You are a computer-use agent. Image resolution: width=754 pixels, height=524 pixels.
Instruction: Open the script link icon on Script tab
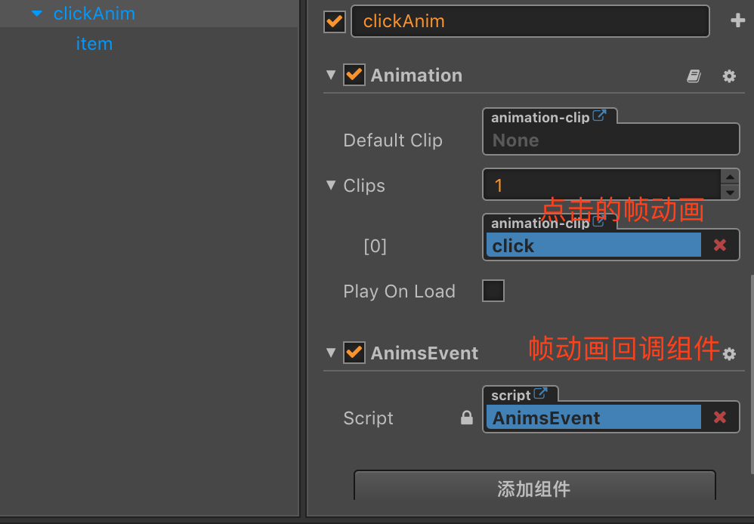tap(540, 393)
